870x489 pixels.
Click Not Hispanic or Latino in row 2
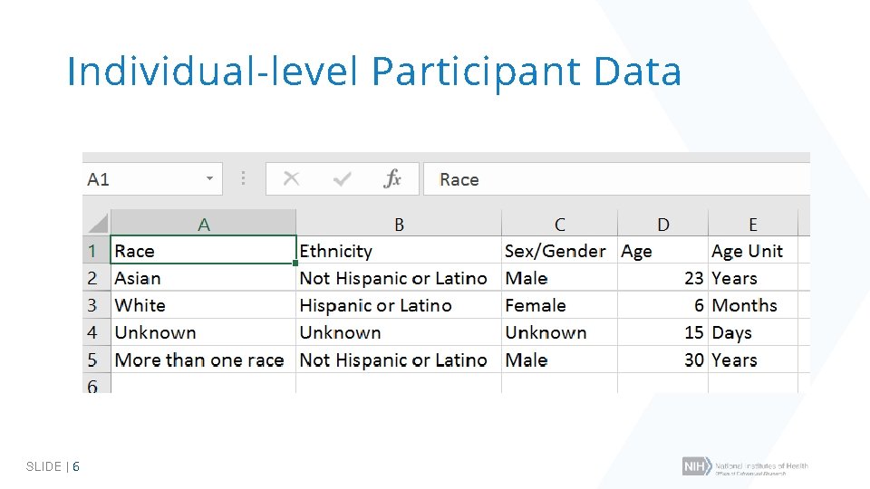[x=399, y=278]
